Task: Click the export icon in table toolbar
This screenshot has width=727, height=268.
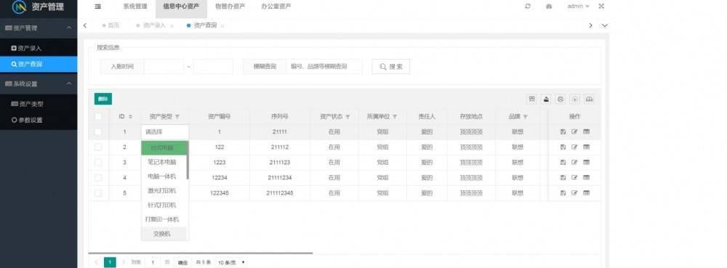Action: [546, 99]
